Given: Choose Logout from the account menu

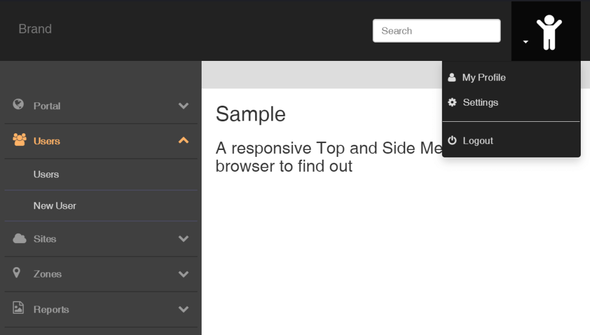Looking at the screenshot, I should [x=478, y=140].
